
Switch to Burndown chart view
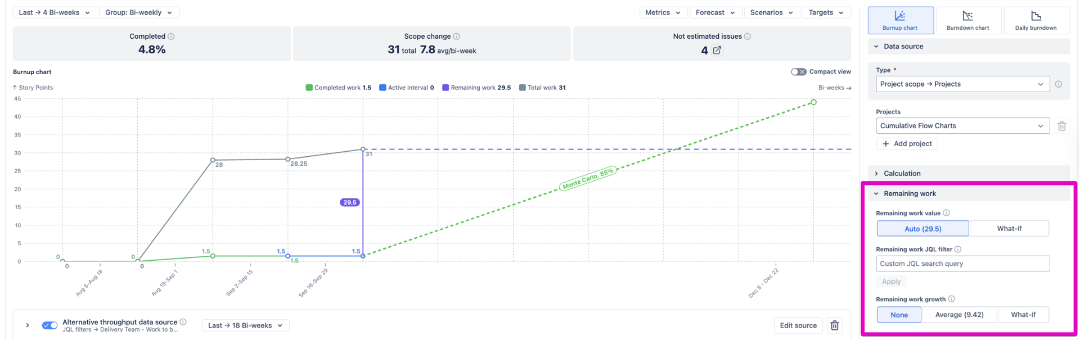[967, 20]
